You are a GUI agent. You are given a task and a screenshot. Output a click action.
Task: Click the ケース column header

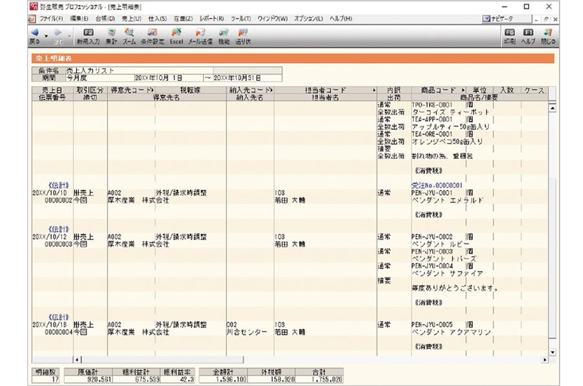pos(534,90)
